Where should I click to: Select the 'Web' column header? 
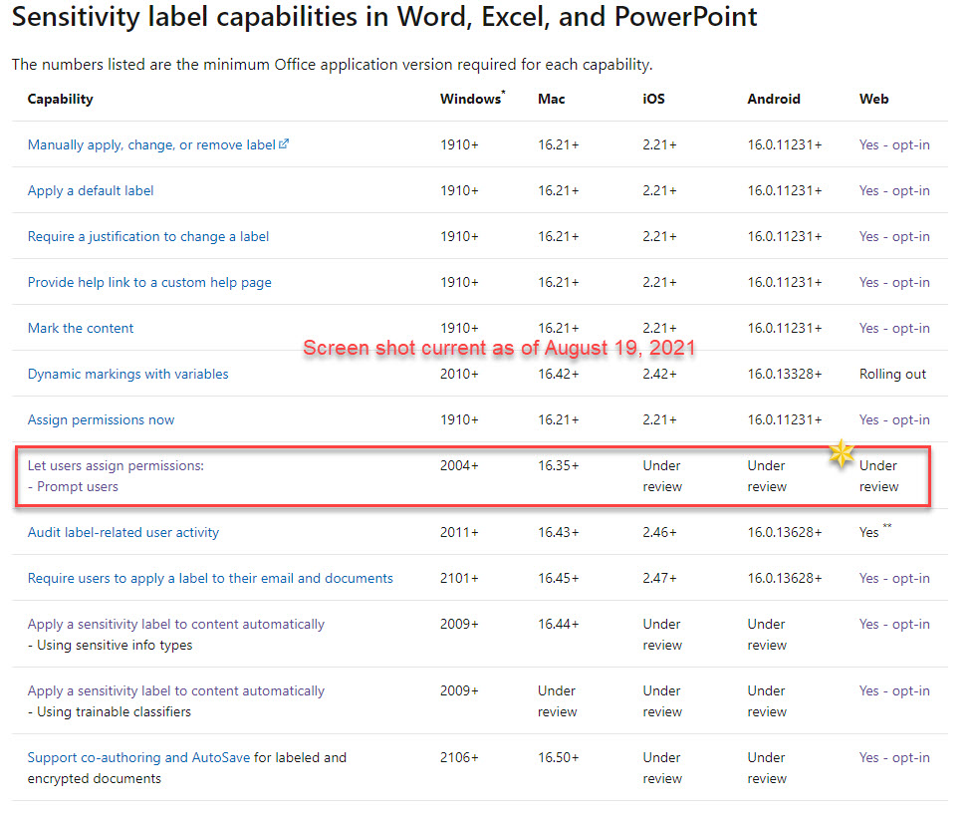pyautogui.click(x=874, y=100)
